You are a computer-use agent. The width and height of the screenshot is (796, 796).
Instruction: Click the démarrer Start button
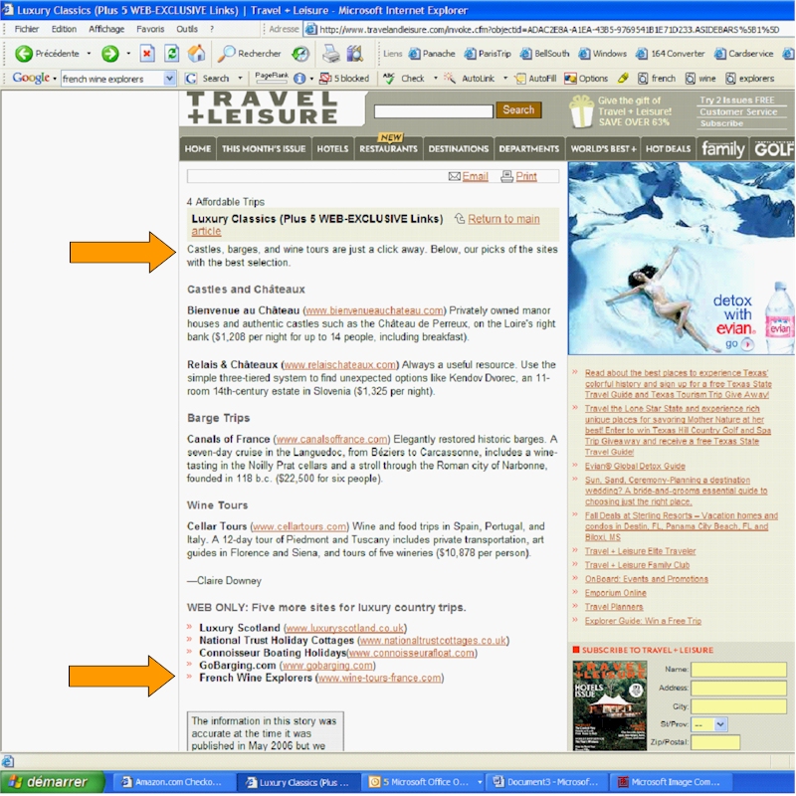click(x=52, y=782)
